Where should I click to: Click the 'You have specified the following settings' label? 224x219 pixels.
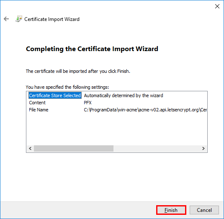67,87
